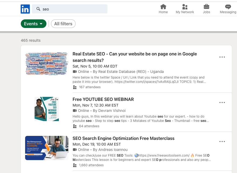Click 'Sat, Nov 5, 10:00 AM EDT' date
This screenshot has width=237, height=173.
pos(95,66)
